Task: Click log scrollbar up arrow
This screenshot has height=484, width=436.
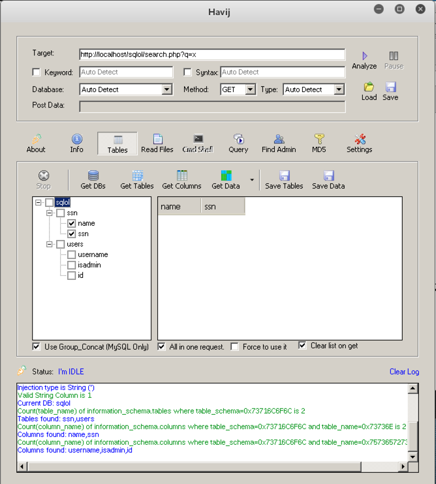Action: [x=413, y=388]
